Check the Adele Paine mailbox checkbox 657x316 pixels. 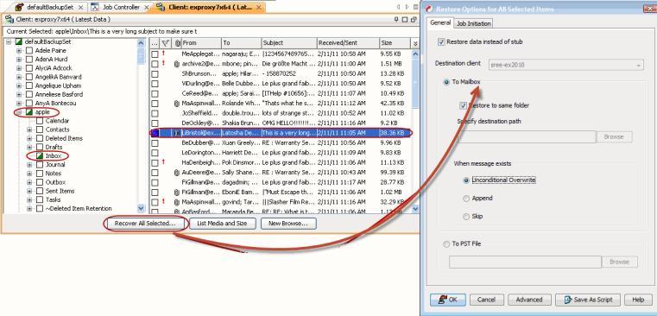coord(28,51)
